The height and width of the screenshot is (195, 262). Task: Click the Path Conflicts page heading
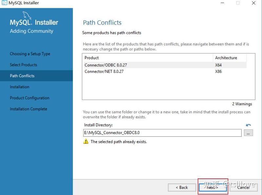pos(102,23)
